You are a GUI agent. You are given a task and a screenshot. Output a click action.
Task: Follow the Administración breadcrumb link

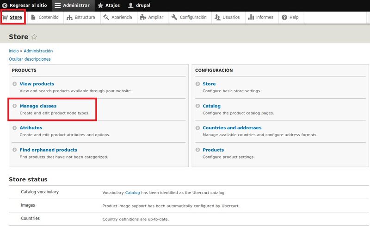tap(38, 51)
